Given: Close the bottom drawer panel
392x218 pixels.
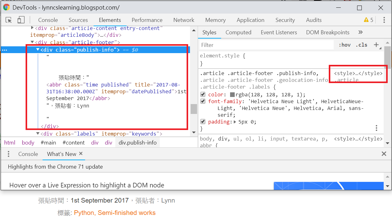Looking at the screenshot, I should (384, 154).
